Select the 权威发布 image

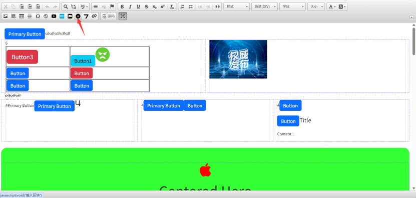238,59
